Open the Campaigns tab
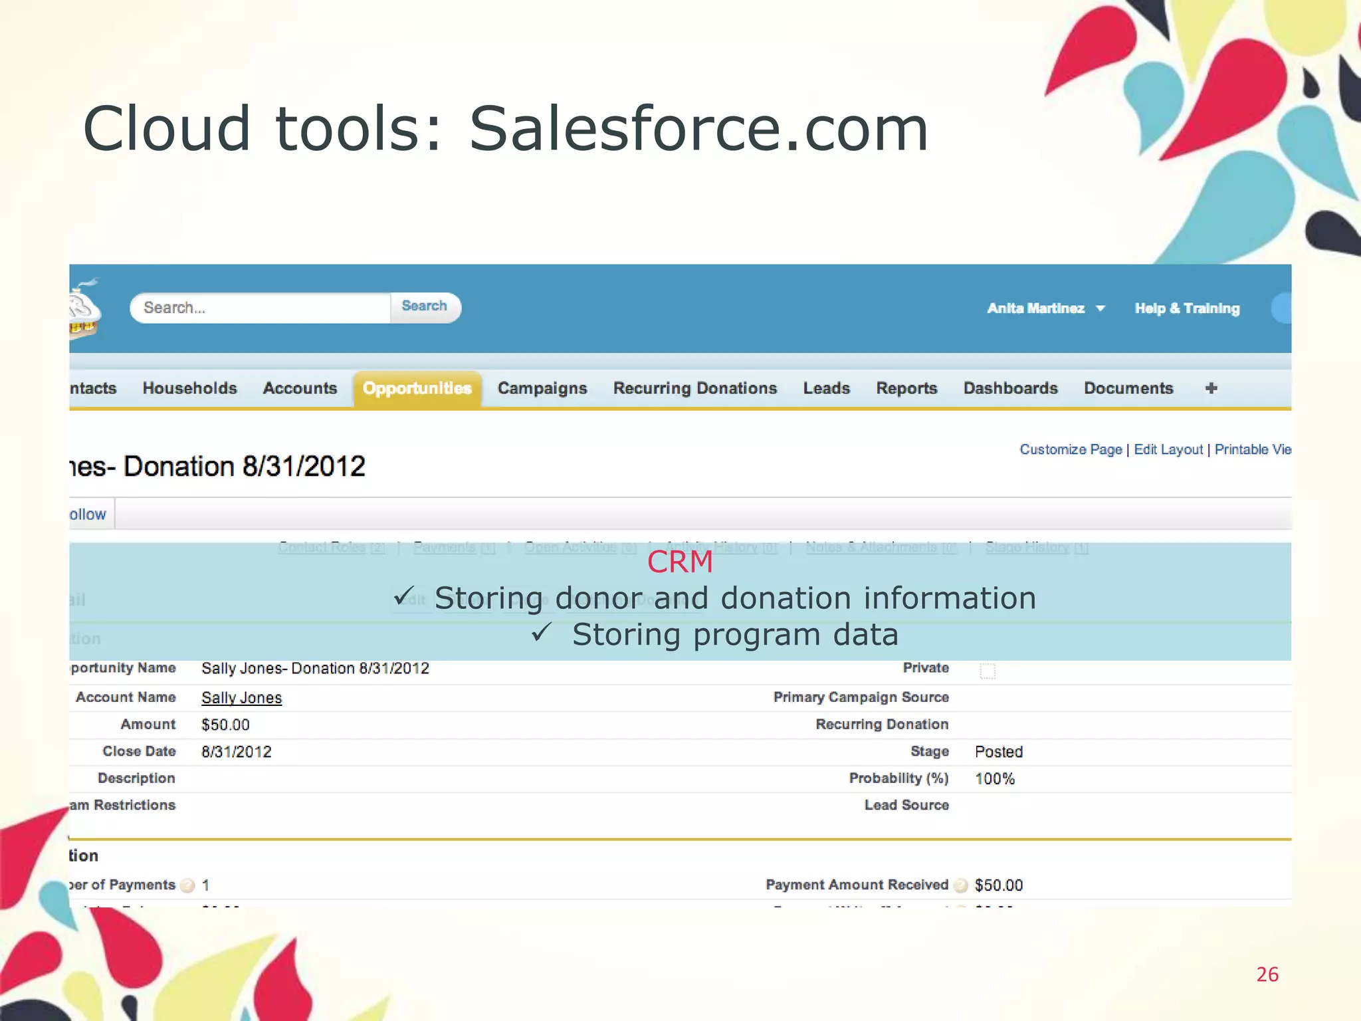This screenshot has width=1361, height=1021. pyautogui.click(x=542, y=388)
